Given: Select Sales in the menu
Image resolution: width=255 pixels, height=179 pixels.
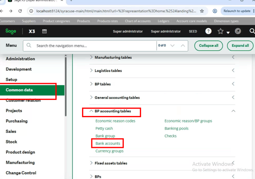Looking at the screenshot, I should click(11, 131).
